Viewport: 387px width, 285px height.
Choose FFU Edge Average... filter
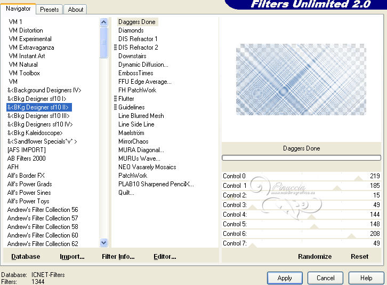click(x=145, y=82)
